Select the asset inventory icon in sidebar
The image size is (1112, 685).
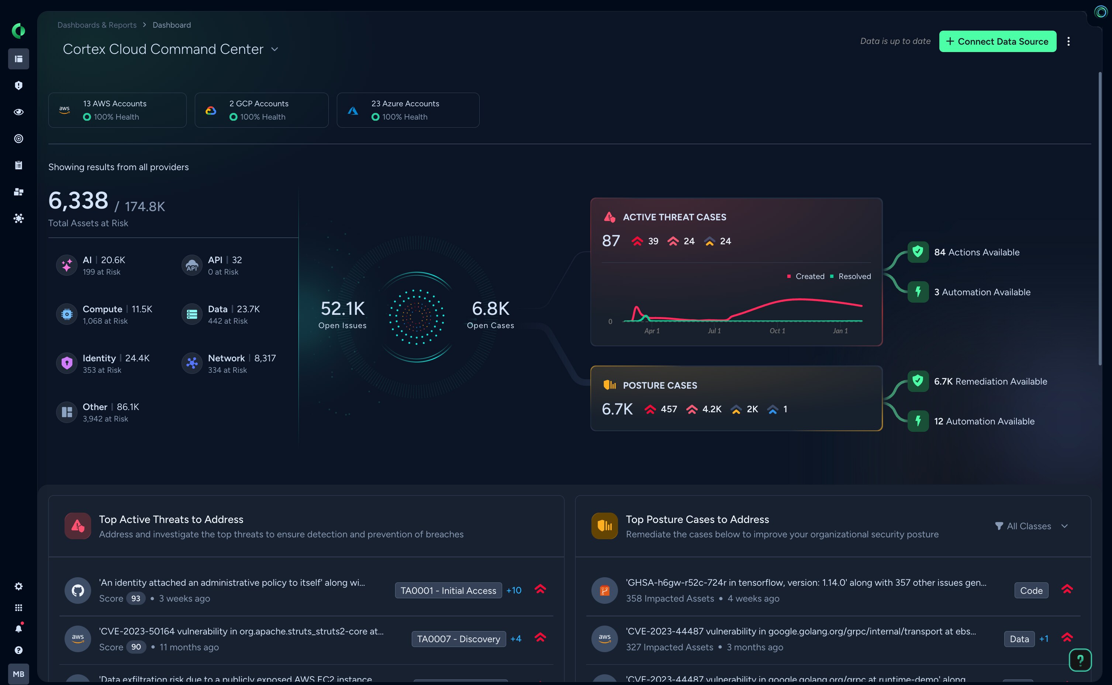click(x=18, y=192)
